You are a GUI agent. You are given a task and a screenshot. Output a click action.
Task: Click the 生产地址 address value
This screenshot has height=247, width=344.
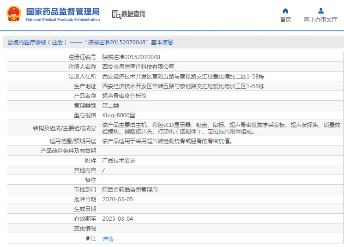point(183,86)
